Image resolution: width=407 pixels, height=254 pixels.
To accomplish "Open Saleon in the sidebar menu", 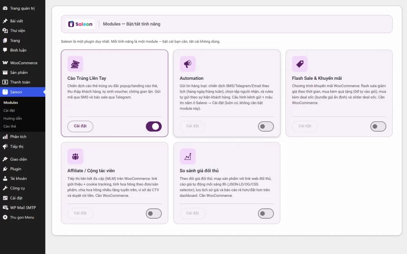I will tap(23, 92).
